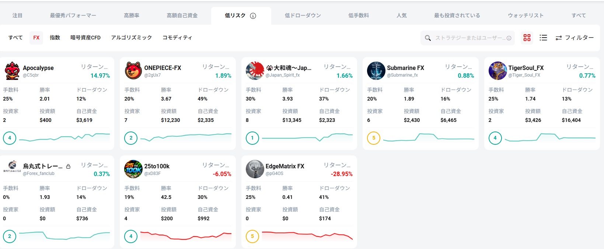Switch to the top-row すべて tab
604x249 pixels.
[x=579, y=15]
